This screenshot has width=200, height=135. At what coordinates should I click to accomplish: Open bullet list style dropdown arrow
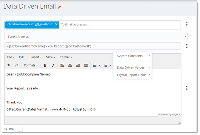coord(100,65)
